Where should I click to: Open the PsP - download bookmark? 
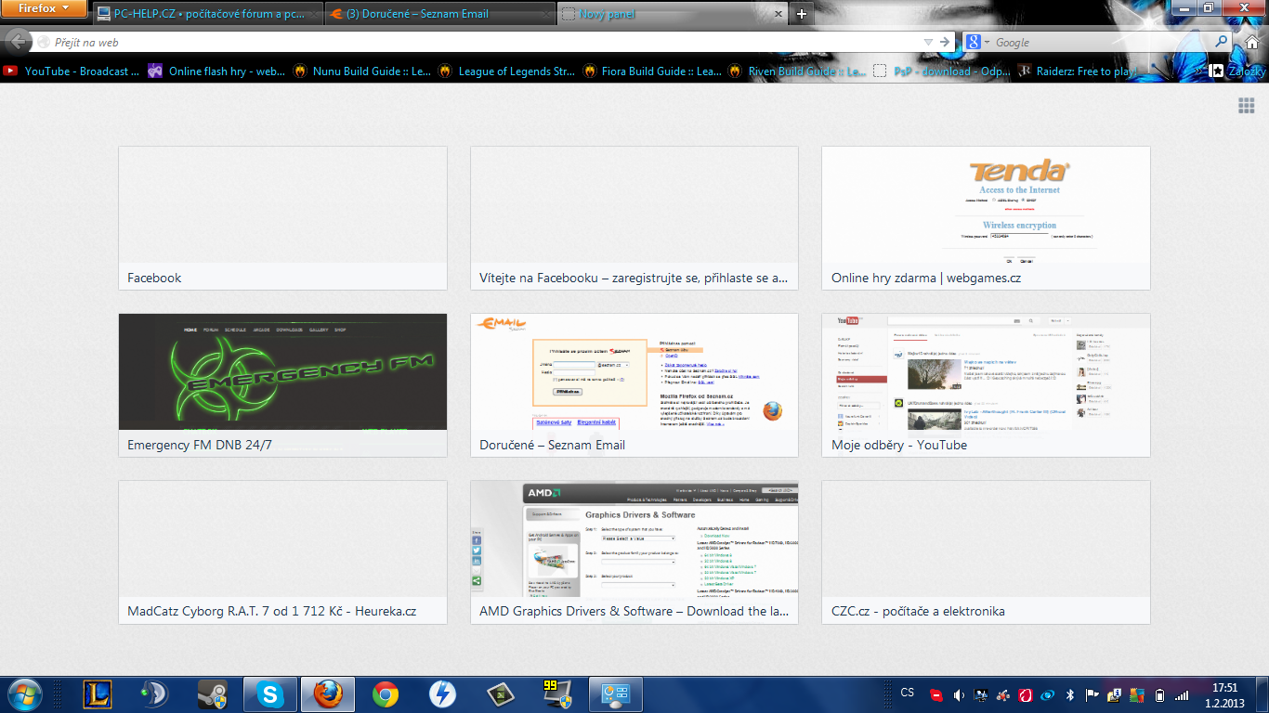pos(942,71)
